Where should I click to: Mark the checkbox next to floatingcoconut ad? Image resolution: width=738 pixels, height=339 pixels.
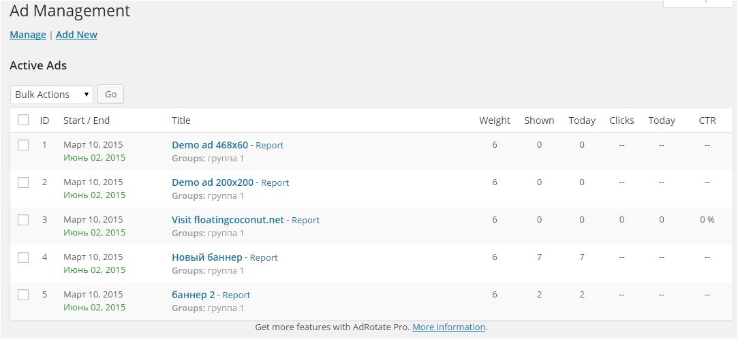[23, 220]
